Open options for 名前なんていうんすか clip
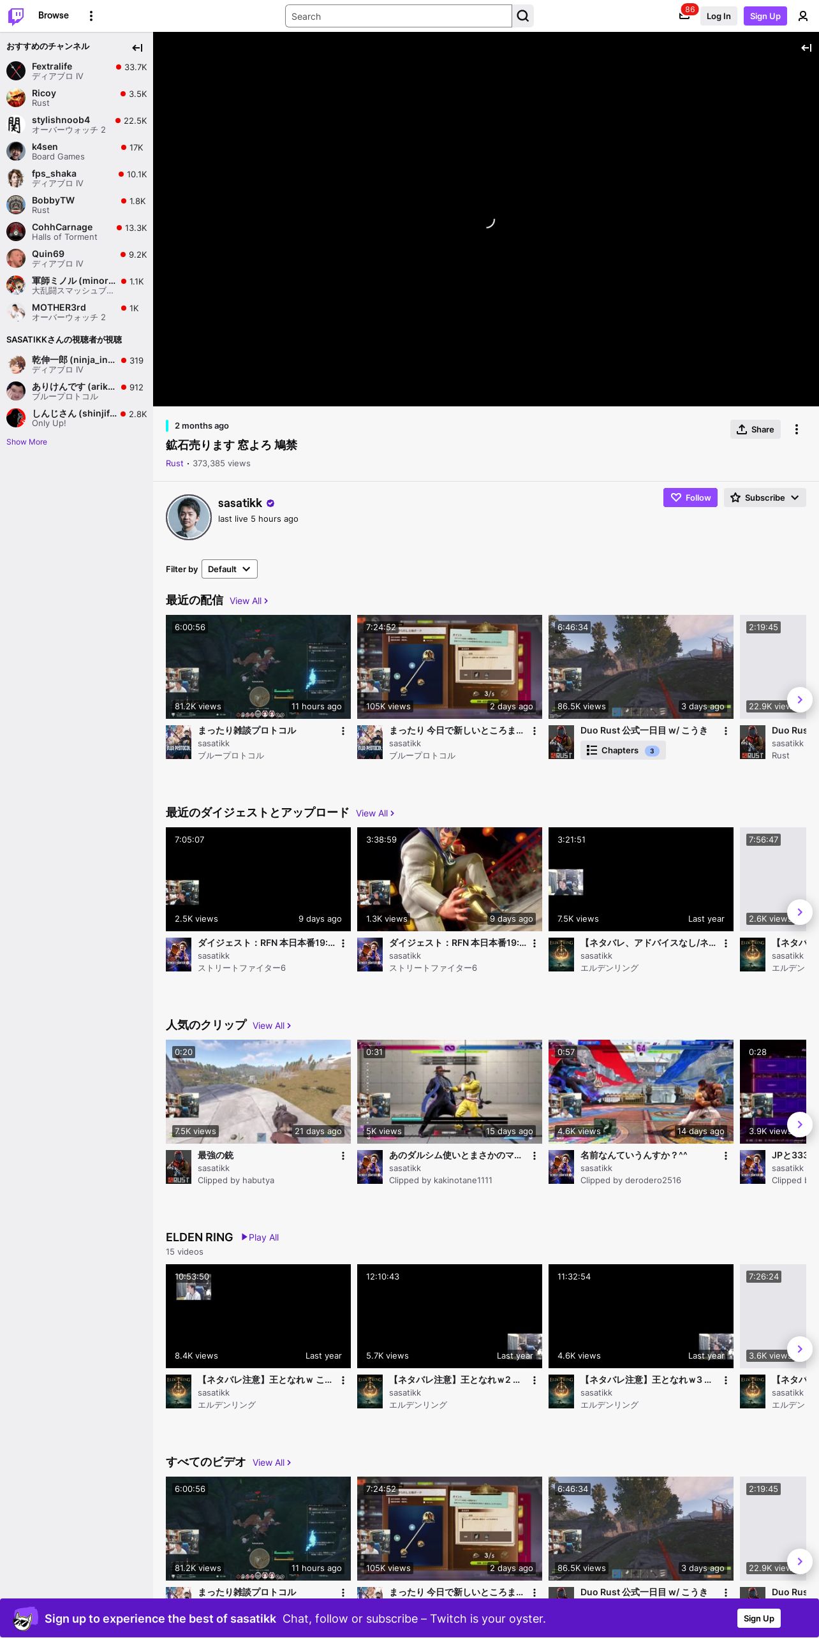 pyautogui.click(x=725, y=1156)
